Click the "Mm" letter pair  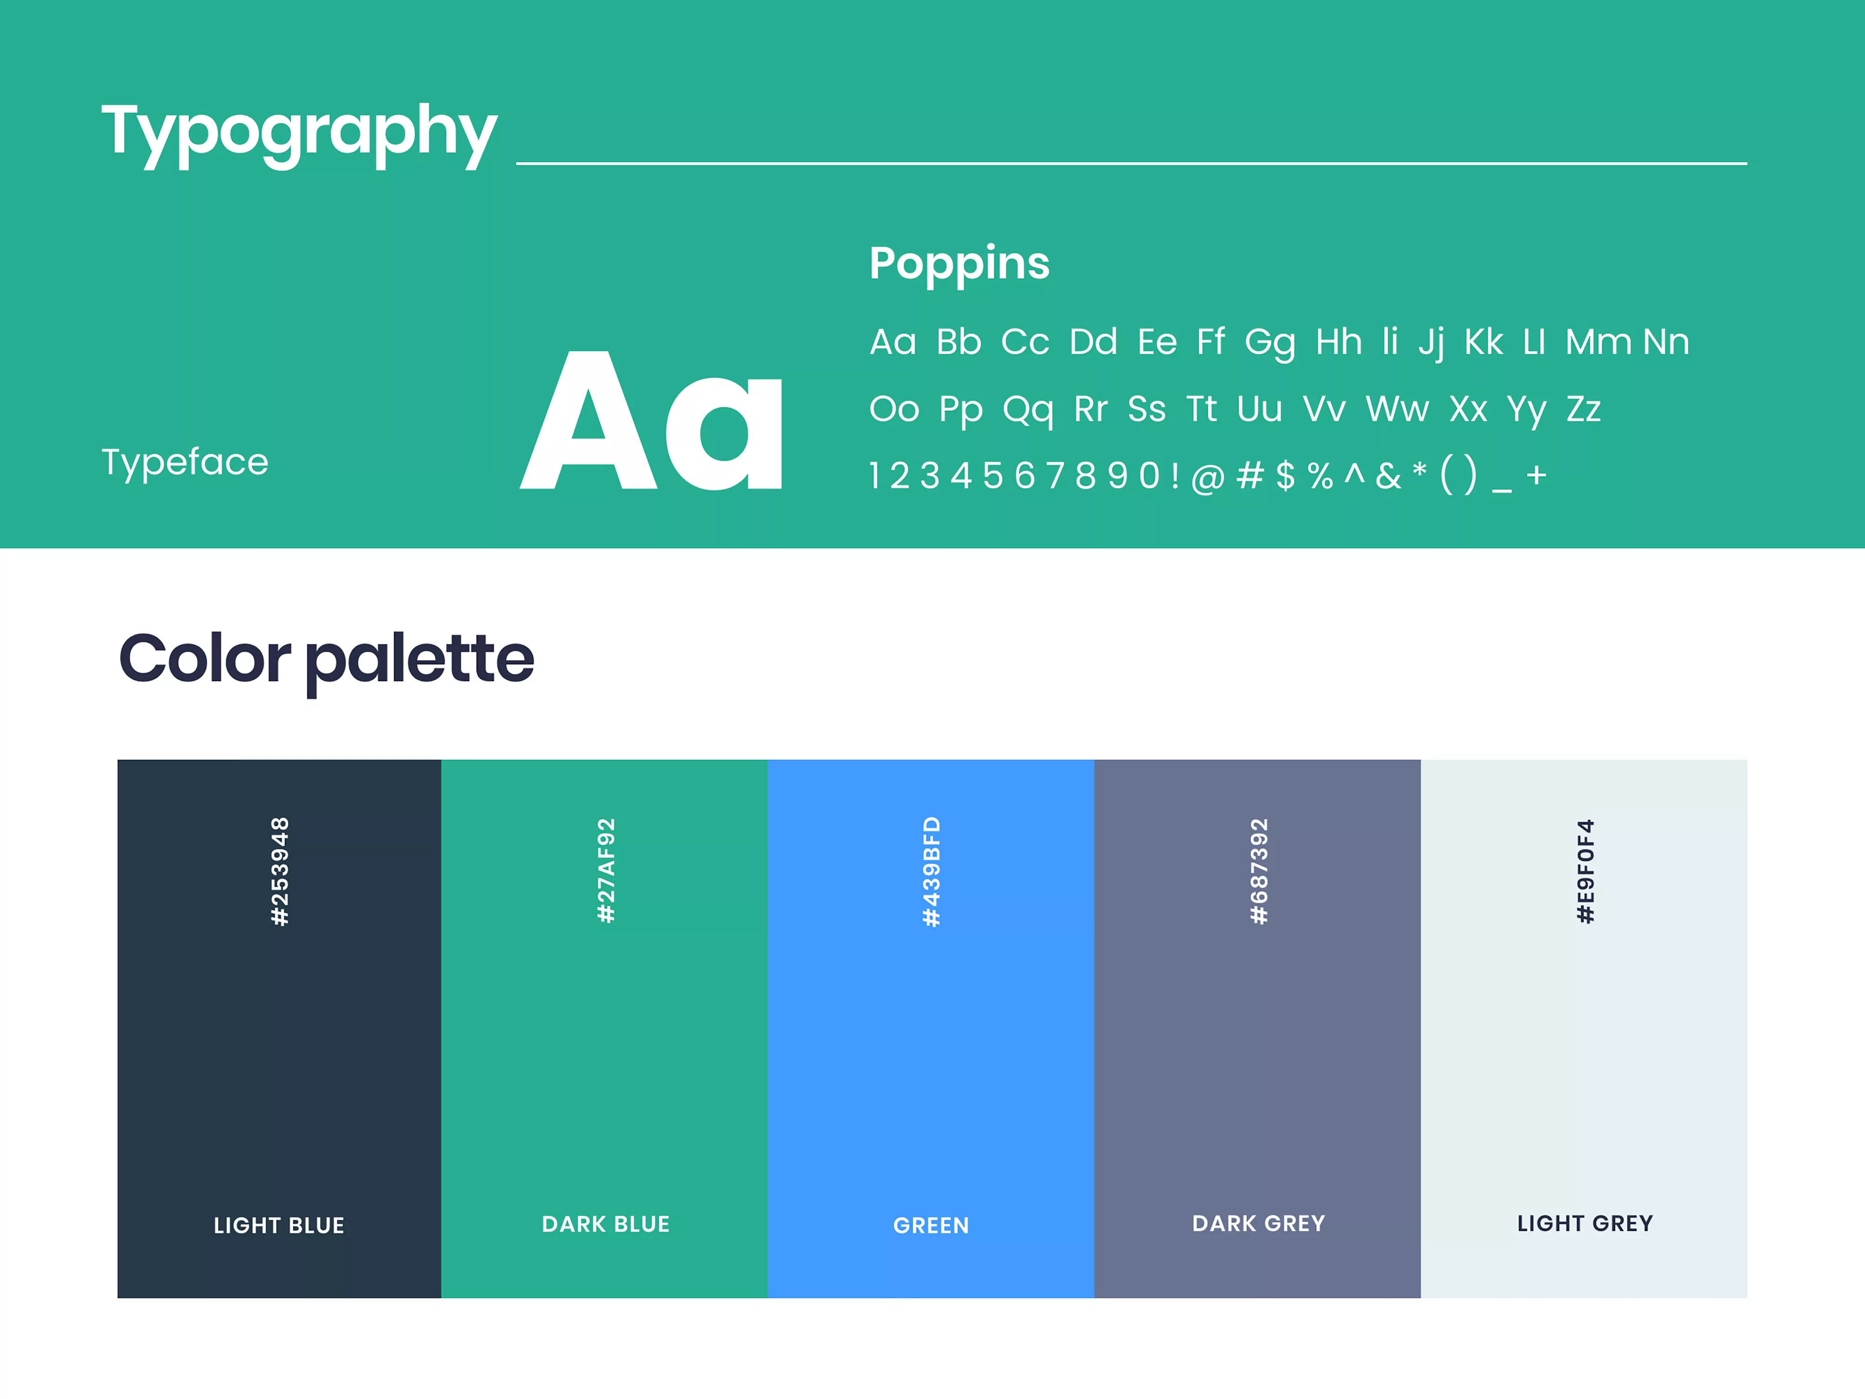(1599, 342)
